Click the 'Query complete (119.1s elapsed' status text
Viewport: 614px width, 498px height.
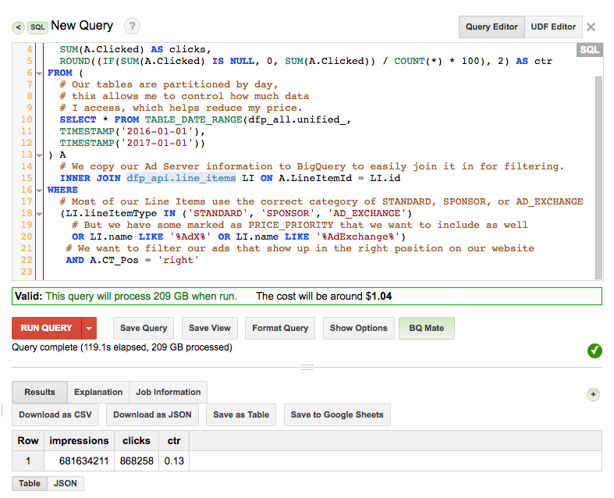122,347
